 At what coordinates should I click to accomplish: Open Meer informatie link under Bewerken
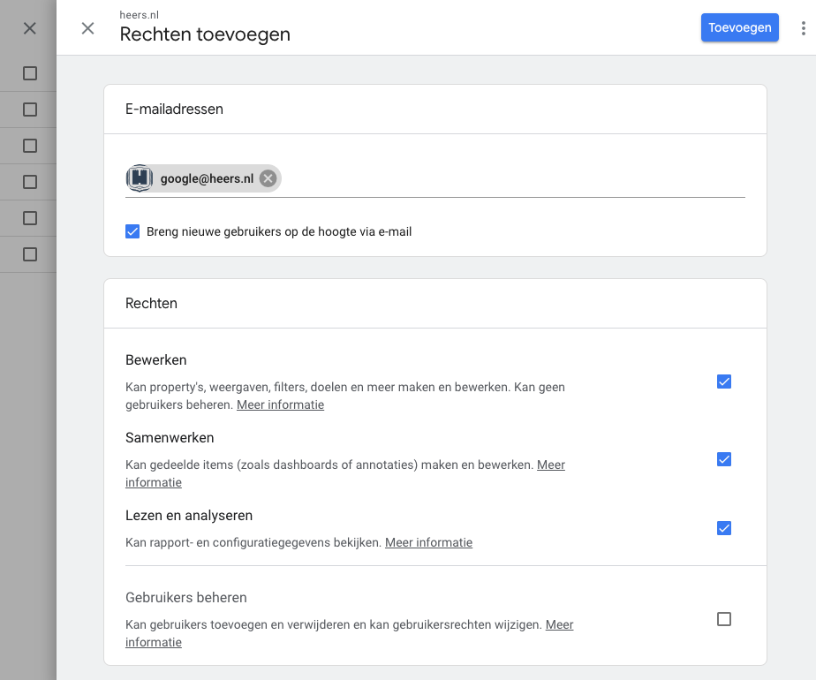click(281, 404)
